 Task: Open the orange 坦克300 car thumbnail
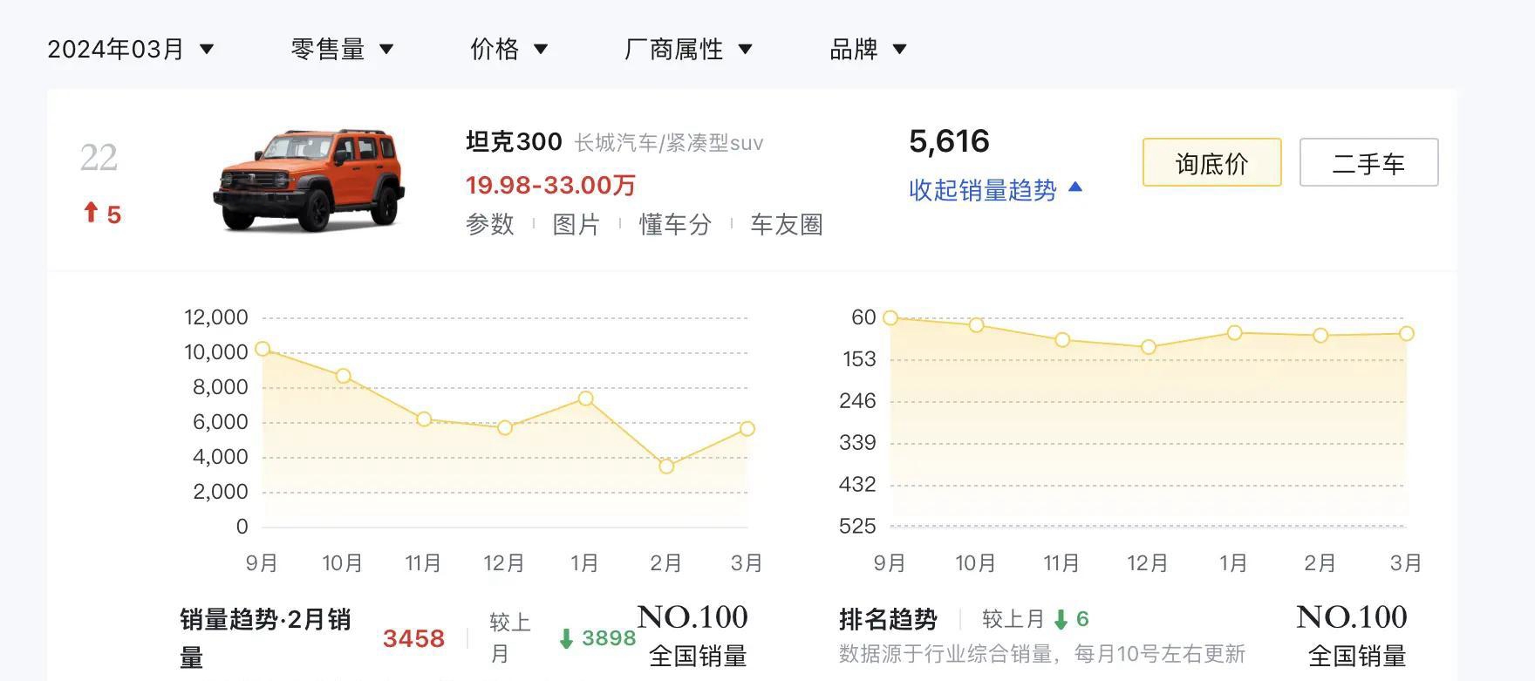point(309,180)
